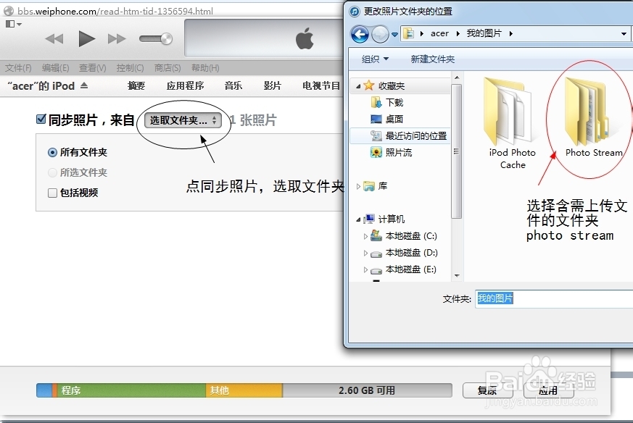Image resolution: width=633 pixels, height=423 pixels.
Task: Expand 本地磁盘 (D:) node
Action: (x=365, y=254)
